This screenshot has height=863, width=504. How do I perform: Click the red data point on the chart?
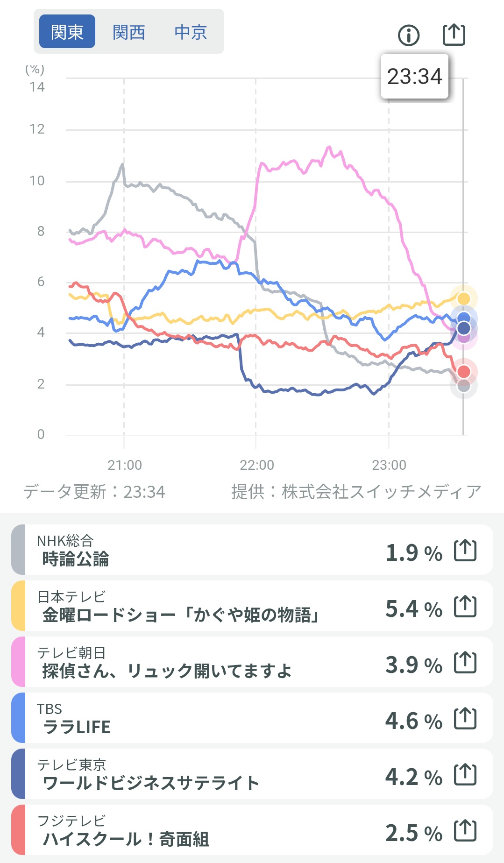pos(463,372)
